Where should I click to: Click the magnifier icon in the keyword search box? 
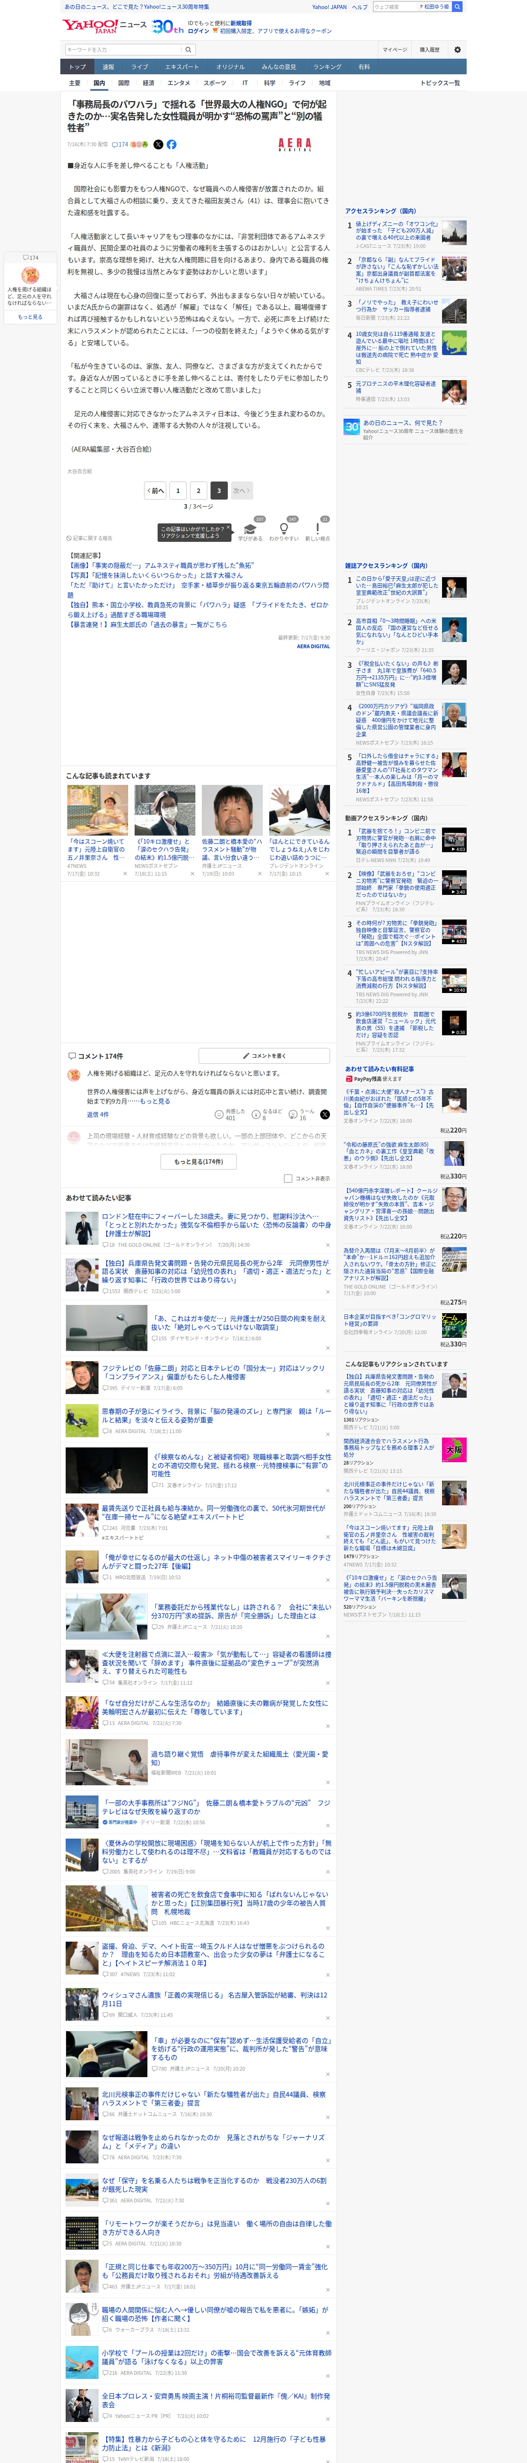click(x=189, y=50)
